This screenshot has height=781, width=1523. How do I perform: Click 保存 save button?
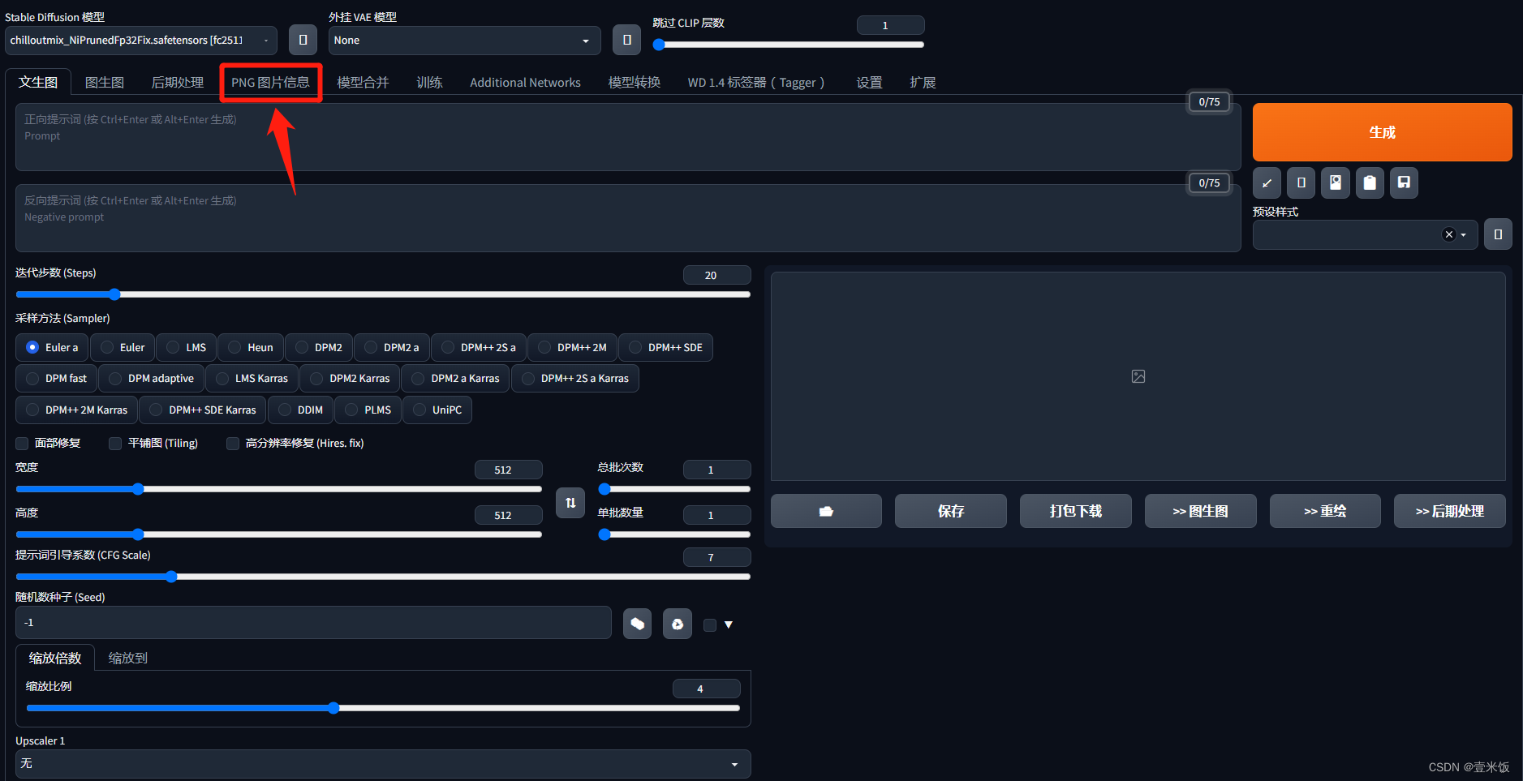tap(951, 511)
